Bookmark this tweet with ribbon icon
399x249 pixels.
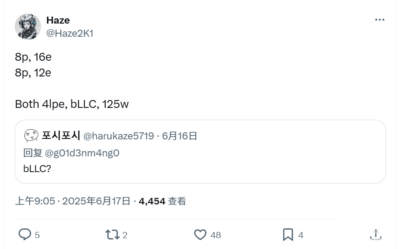click(288, 235)
